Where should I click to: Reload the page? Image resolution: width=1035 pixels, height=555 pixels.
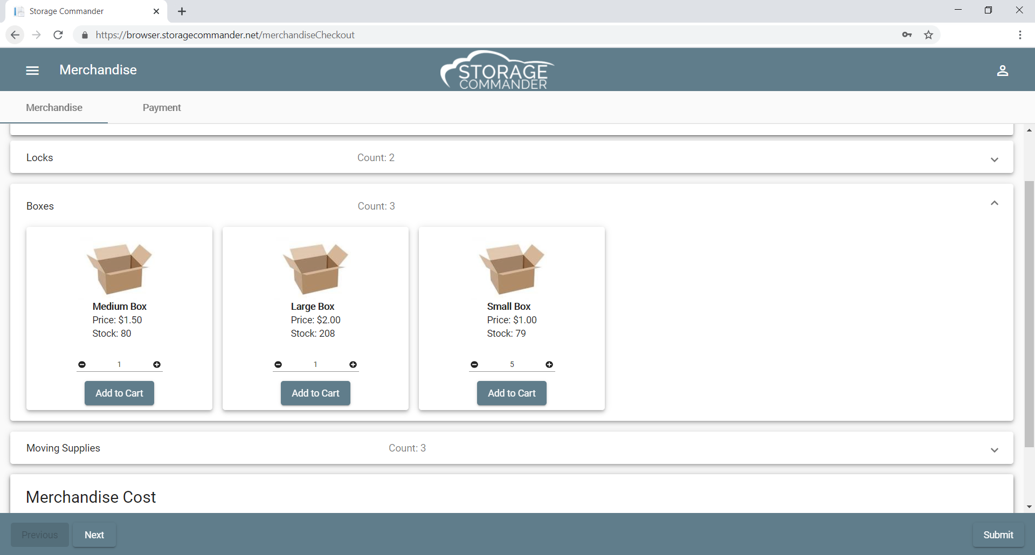58,34
